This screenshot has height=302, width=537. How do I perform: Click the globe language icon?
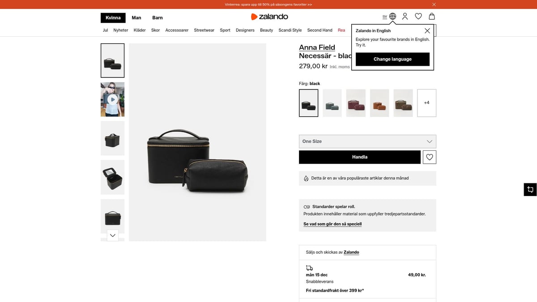click(392, 17)
